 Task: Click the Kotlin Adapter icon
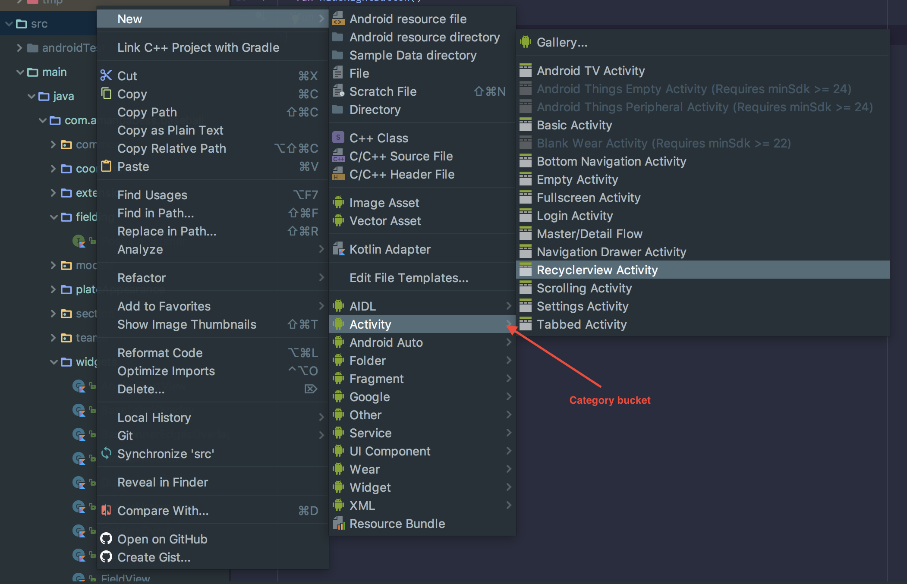[339, 249]
